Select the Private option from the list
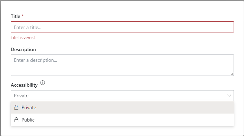Screen dimensions: 244x136 [x=122, y=107]
